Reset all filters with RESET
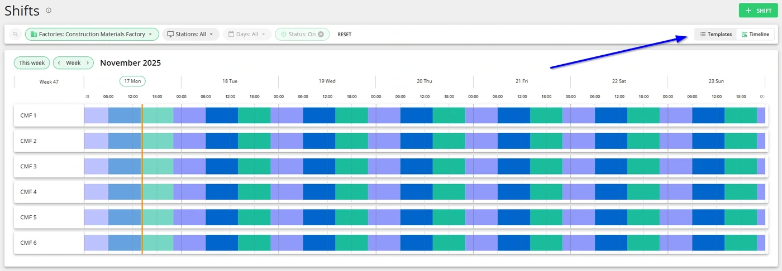 [x=345, y=35]
